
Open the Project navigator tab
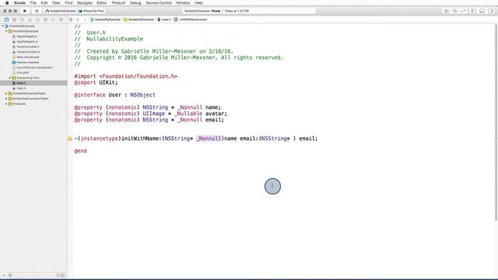[x=6, y=19]
